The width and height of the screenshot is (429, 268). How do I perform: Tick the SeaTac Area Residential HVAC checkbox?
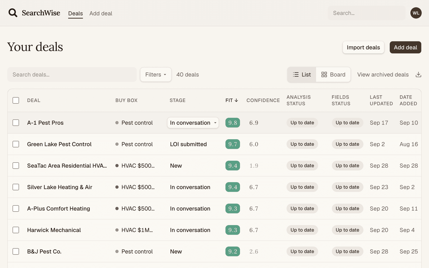point(16,166)
